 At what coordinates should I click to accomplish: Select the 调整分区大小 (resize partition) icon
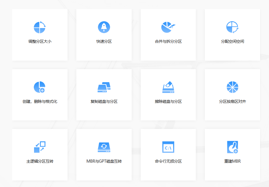click(40, 27)
